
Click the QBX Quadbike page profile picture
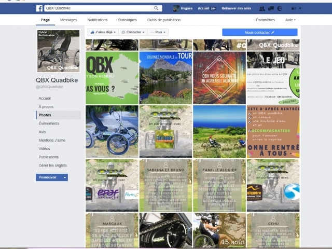pos(59,51)
